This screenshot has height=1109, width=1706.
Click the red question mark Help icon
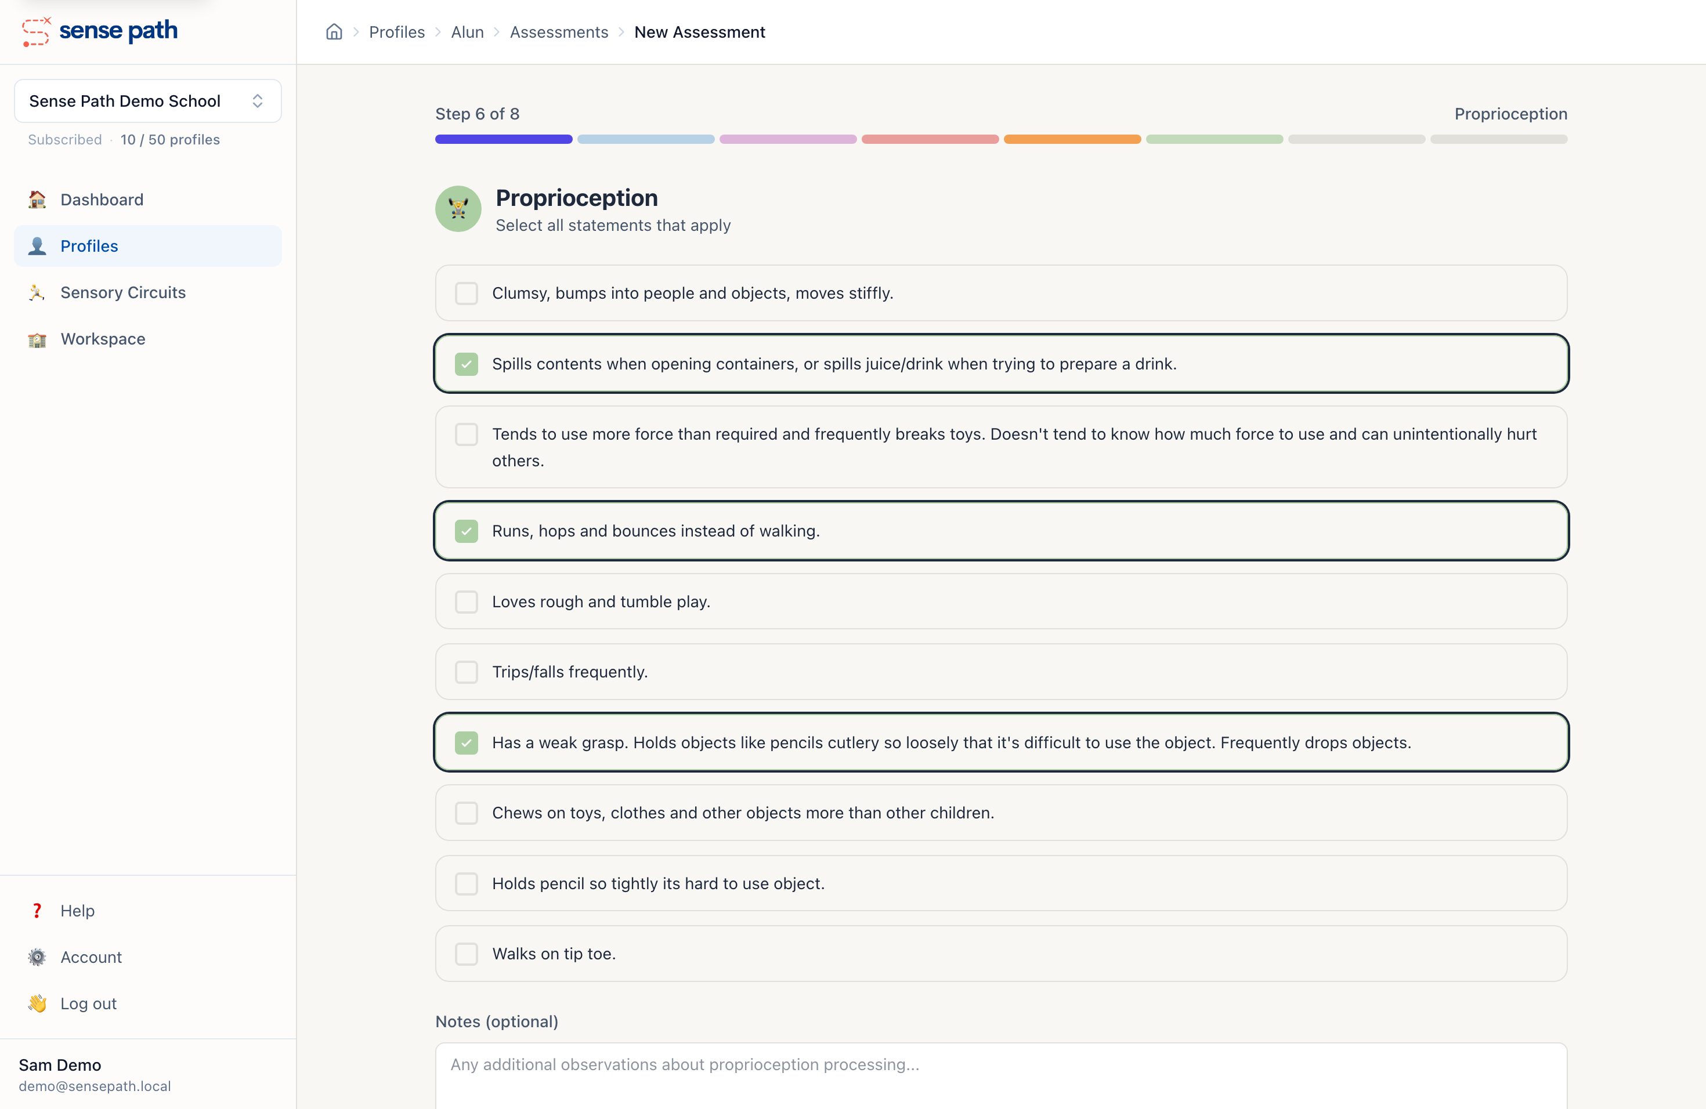37,911
